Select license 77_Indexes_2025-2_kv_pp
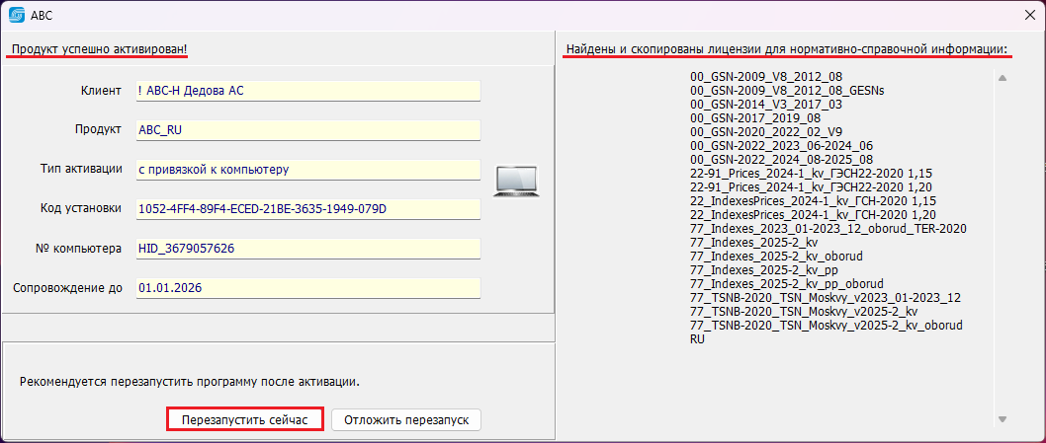 pos(764,269)
